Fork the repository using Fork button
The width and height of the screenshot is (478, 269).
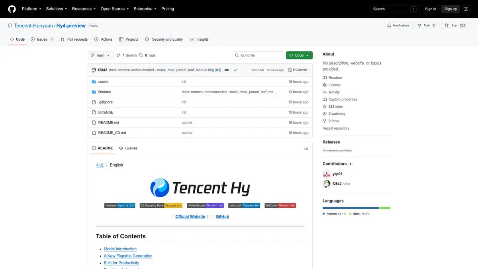tap(427, 26)
